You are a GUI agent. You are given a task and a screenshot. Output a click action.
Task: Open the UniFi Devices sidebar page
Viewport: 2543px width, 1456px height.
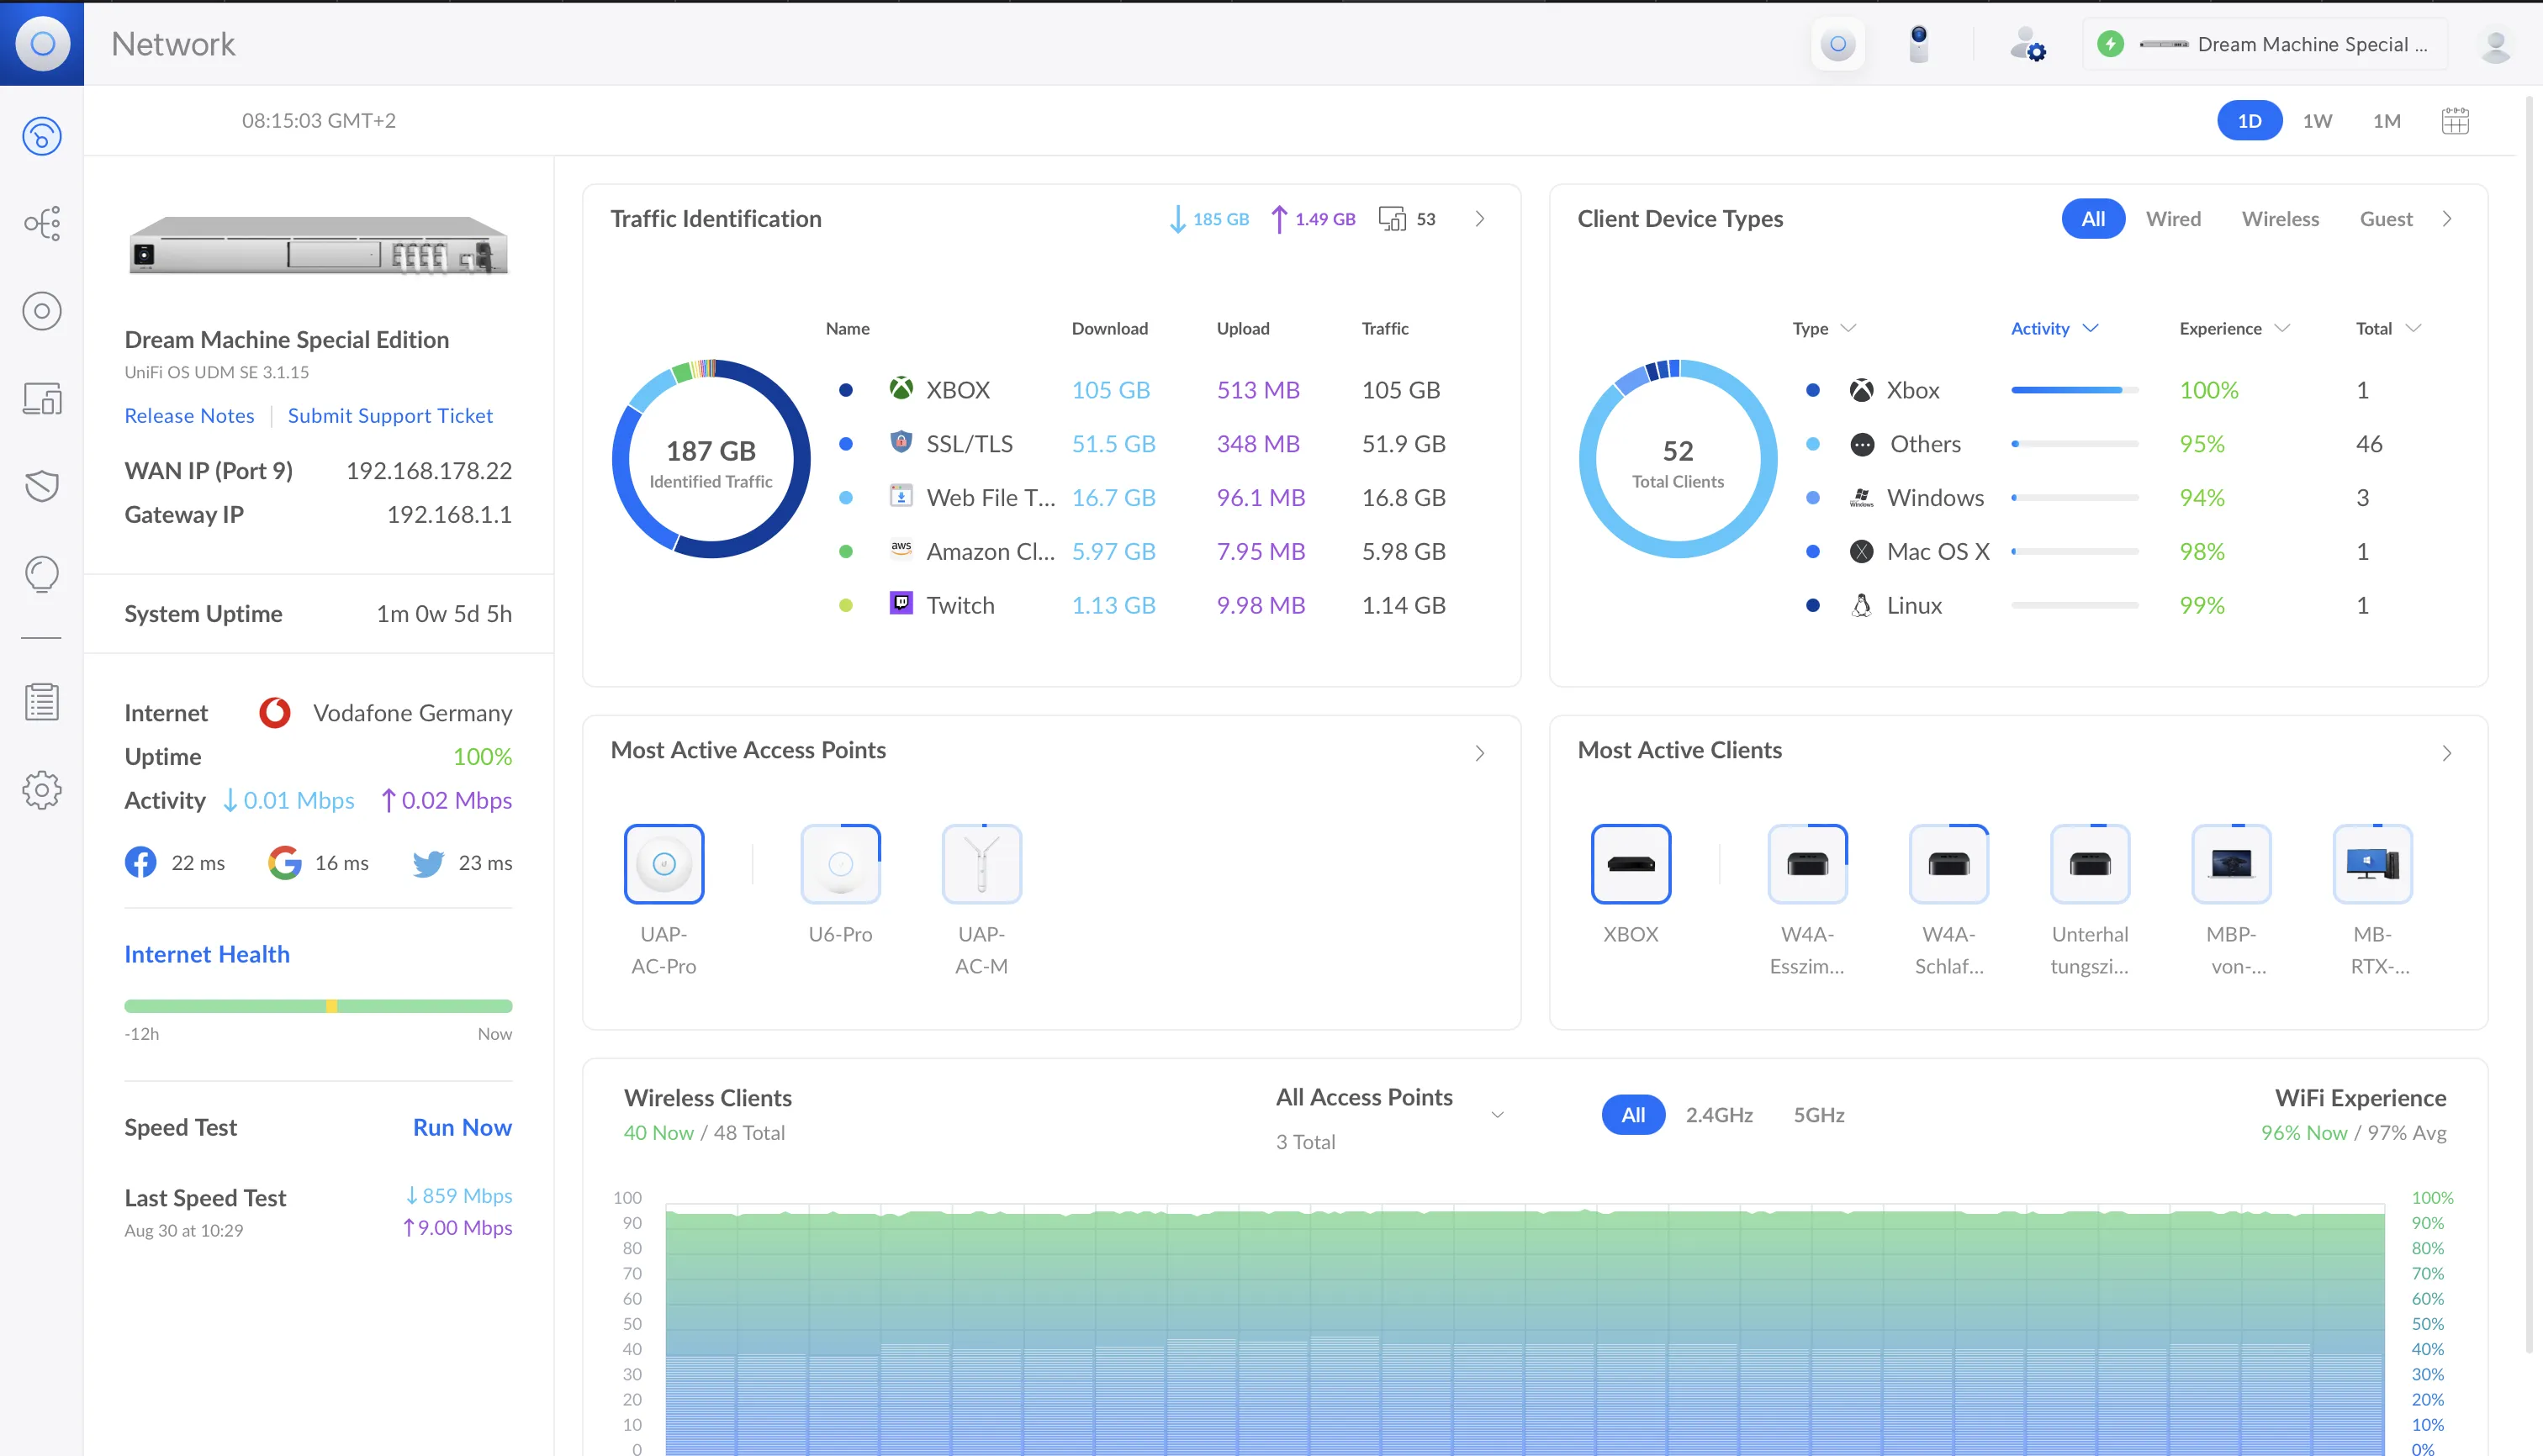pos(42,310)
